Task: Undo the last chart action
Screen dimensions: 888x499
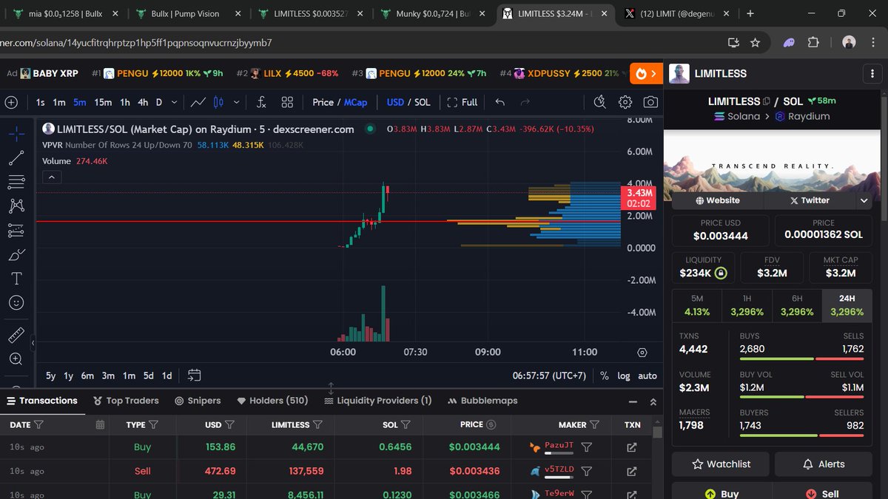Action: 500,102
